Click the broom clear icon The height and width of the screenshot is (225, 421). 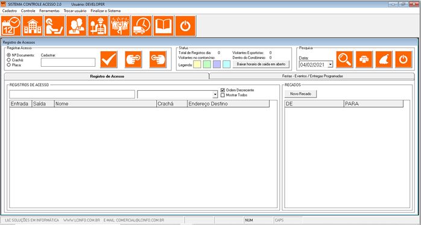point(384,59)
